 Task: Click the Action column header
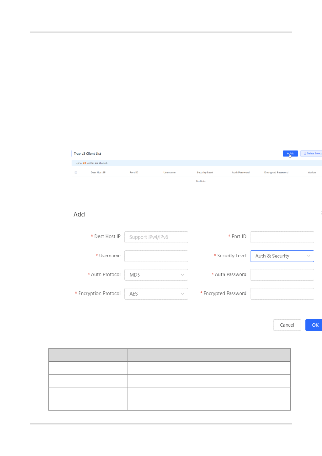coord(312,173)
